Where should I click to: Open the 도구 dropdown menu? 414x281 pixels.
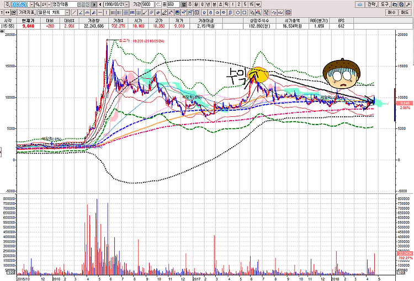click(x=385, y=4)
